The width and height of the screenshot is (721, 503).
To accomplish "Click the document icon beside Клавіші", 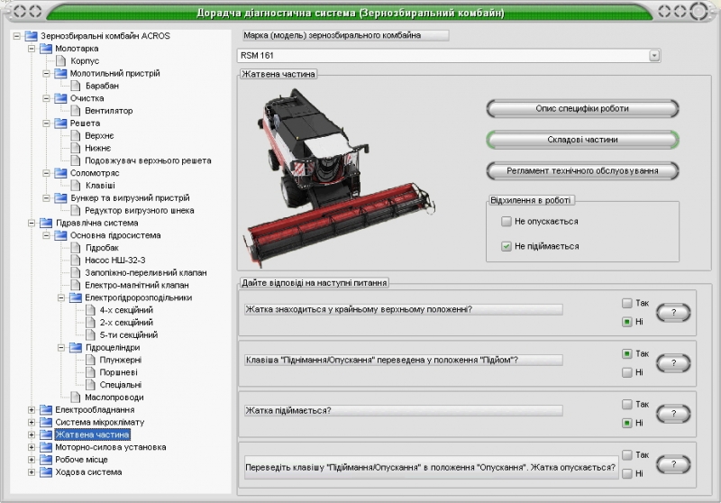I will (x=76, y=186).
